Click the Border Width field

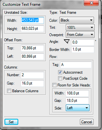[x=83, y=49]
